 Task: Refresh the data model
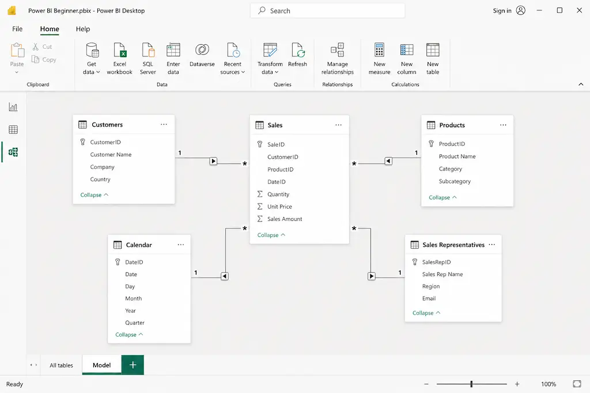pyautogui.click(x=297, y=55)
